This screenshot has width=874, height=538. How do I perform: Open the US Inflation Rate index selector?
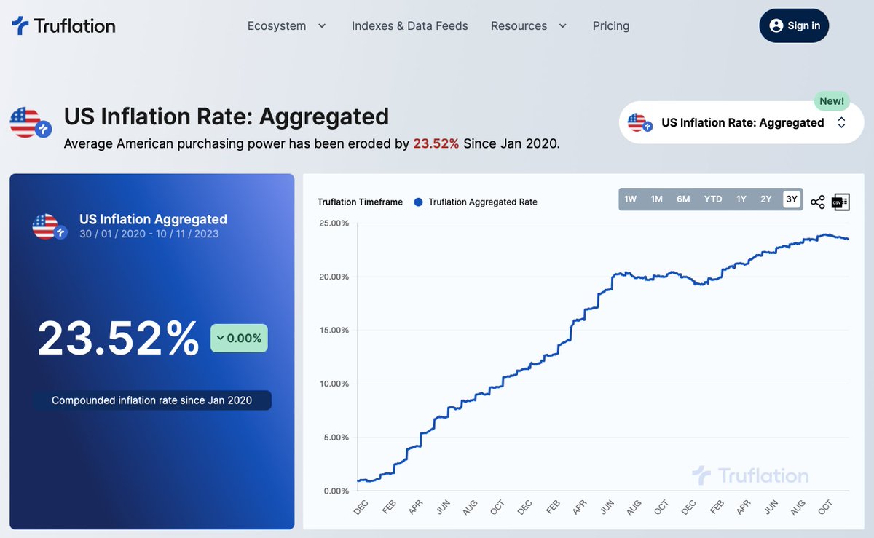(741, 122)
